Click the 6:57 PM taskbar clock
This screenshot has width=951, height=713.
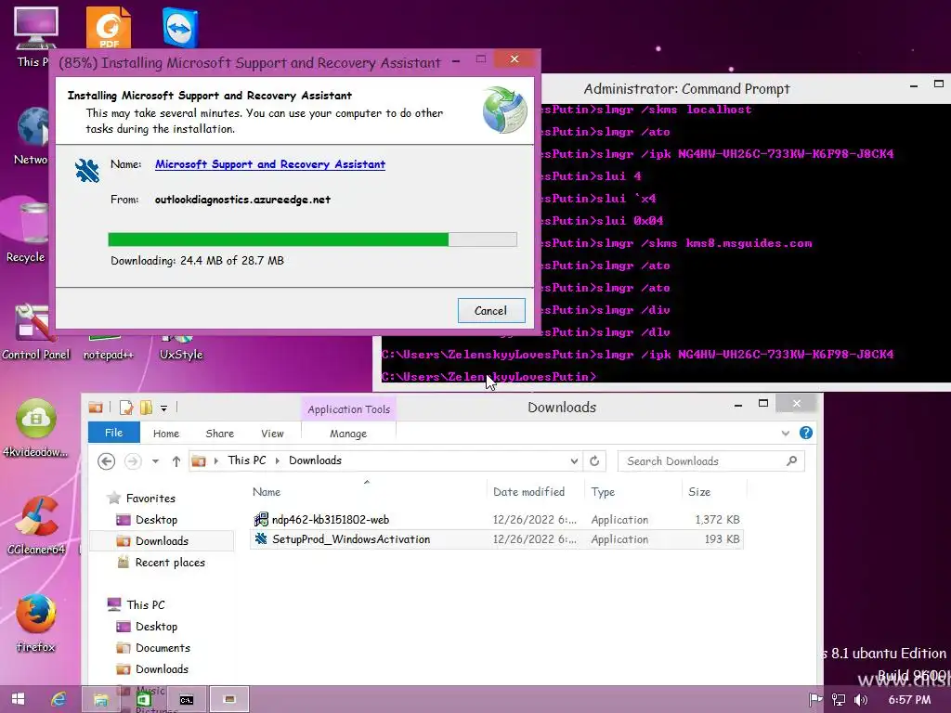click(x=909, y=700)
